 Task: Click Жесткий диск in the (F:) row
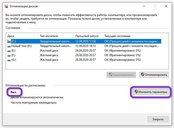49,55
